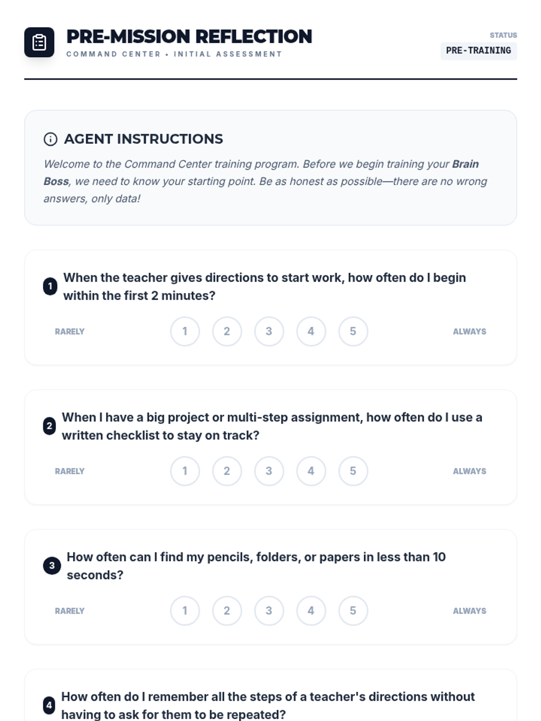Select rating 2 for written checklist question
This screenshot has height=721, width=541.
(227, 471)
